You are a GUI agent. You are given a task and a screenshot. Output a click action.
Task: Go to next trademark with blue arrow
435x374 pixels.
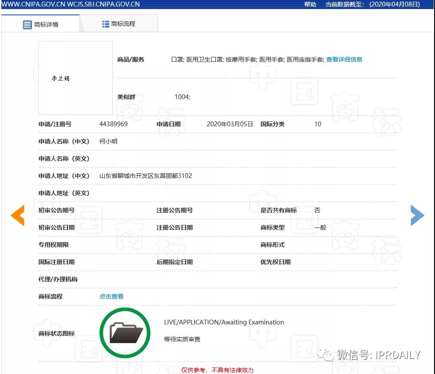tap(417, 215)
